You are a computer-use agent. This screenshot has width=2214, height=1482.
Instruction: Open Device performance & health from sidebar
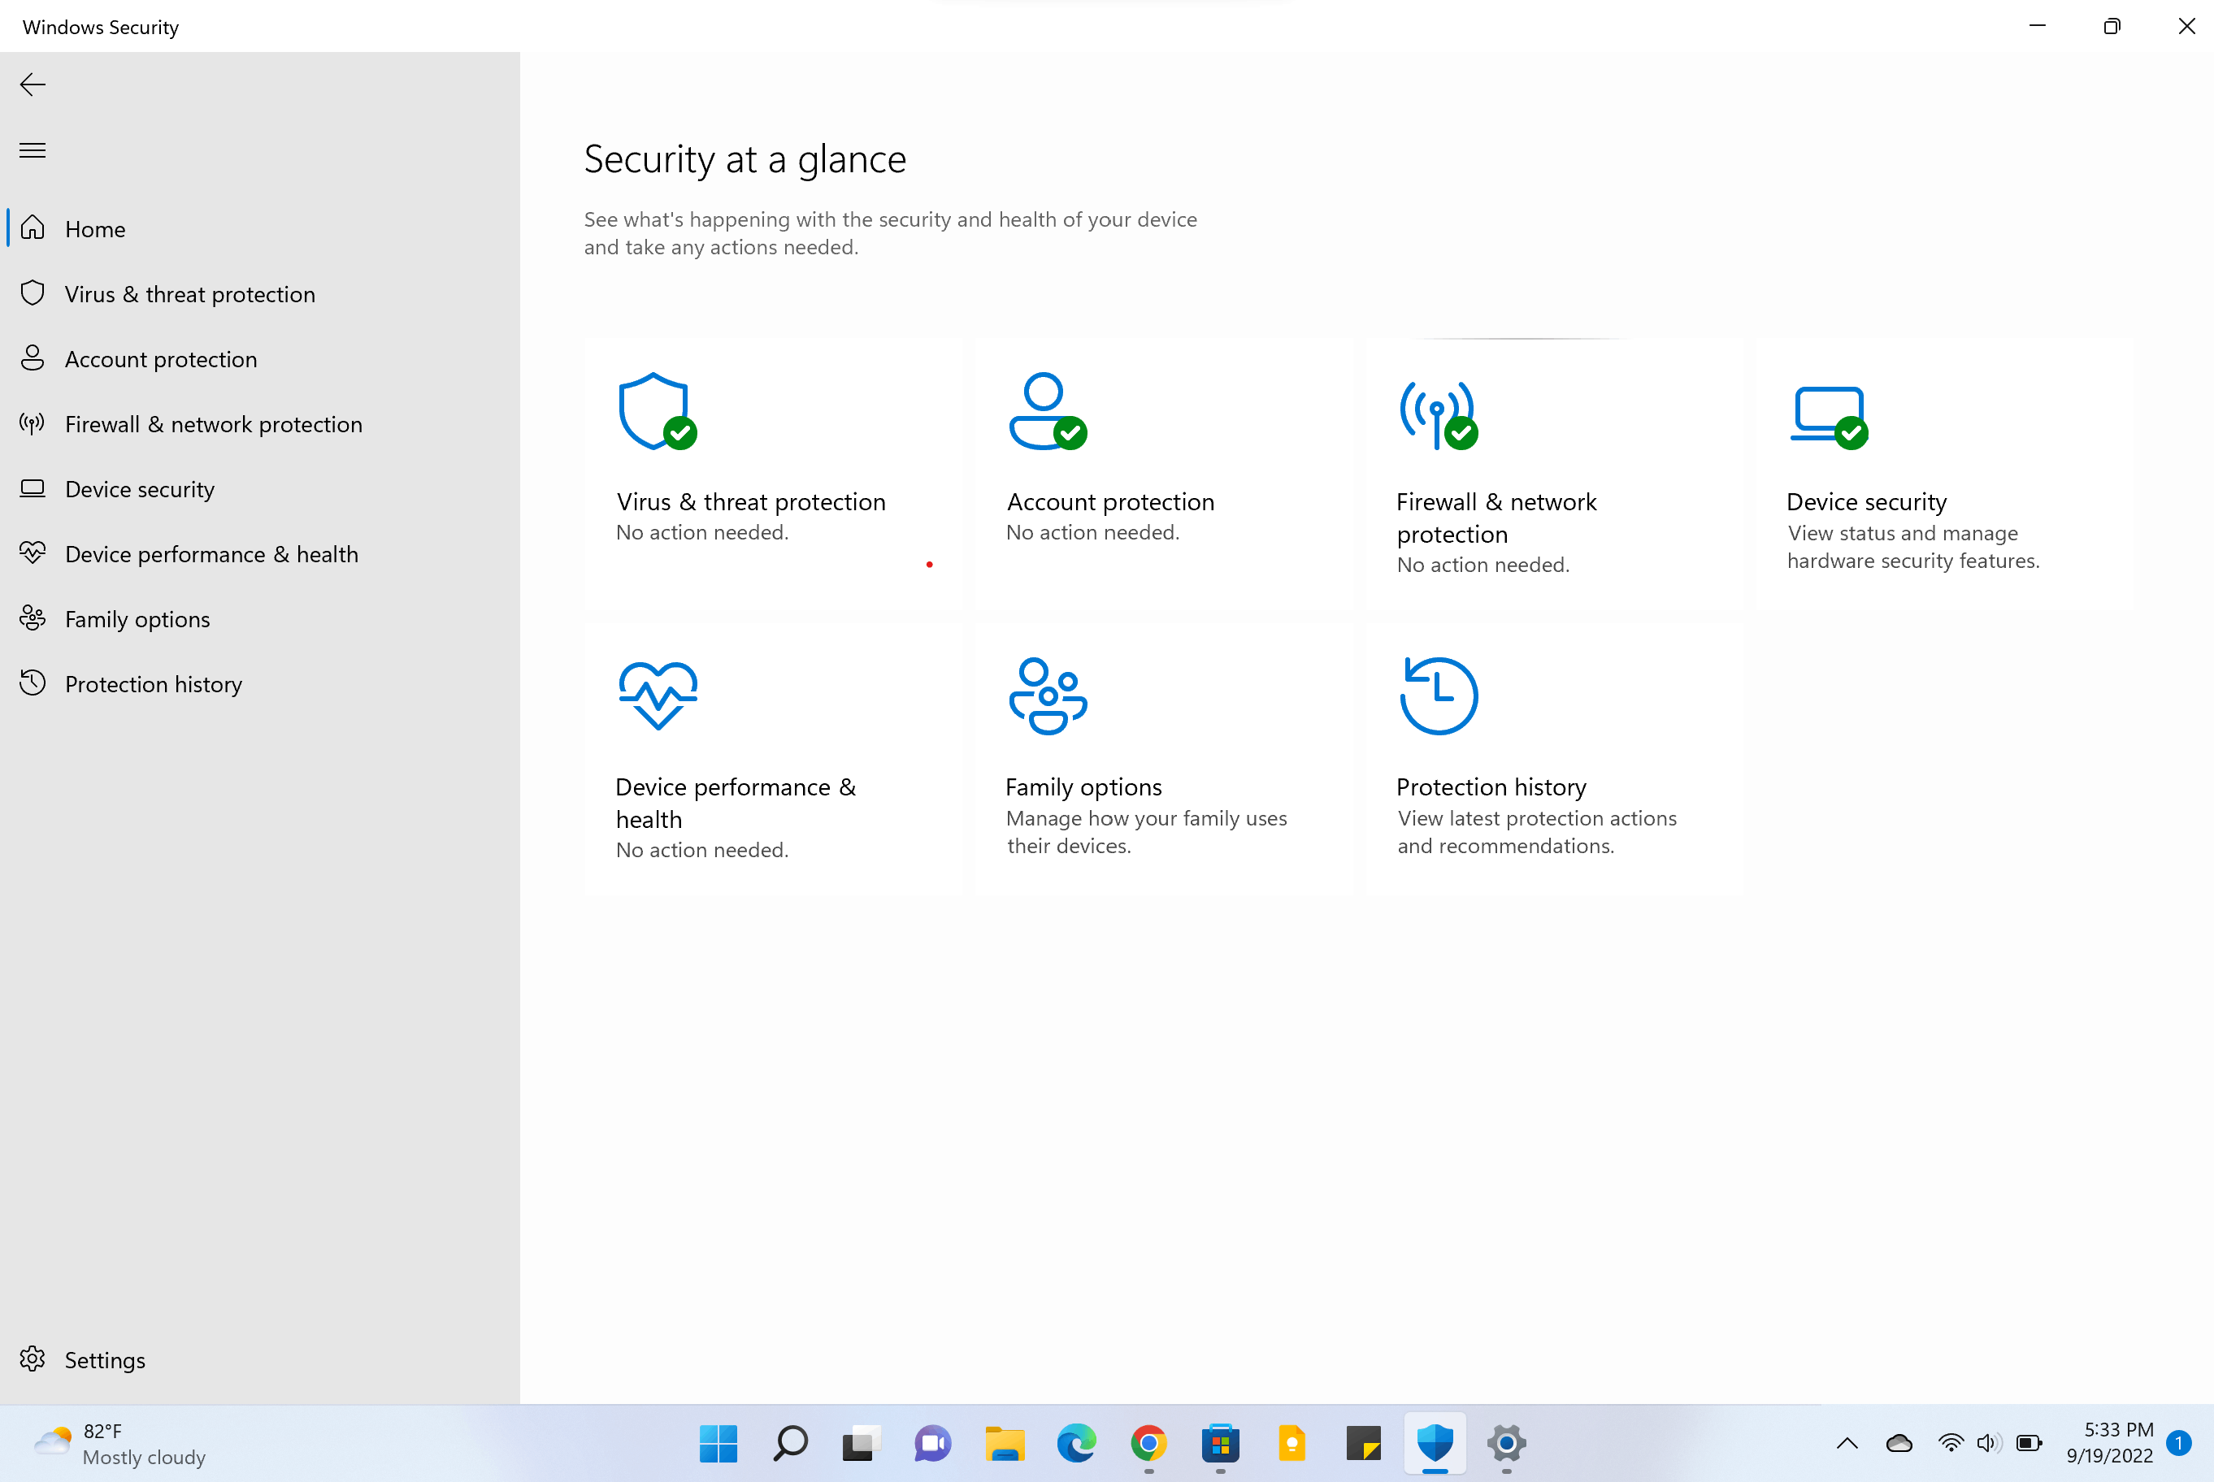(x=260, y=554)
